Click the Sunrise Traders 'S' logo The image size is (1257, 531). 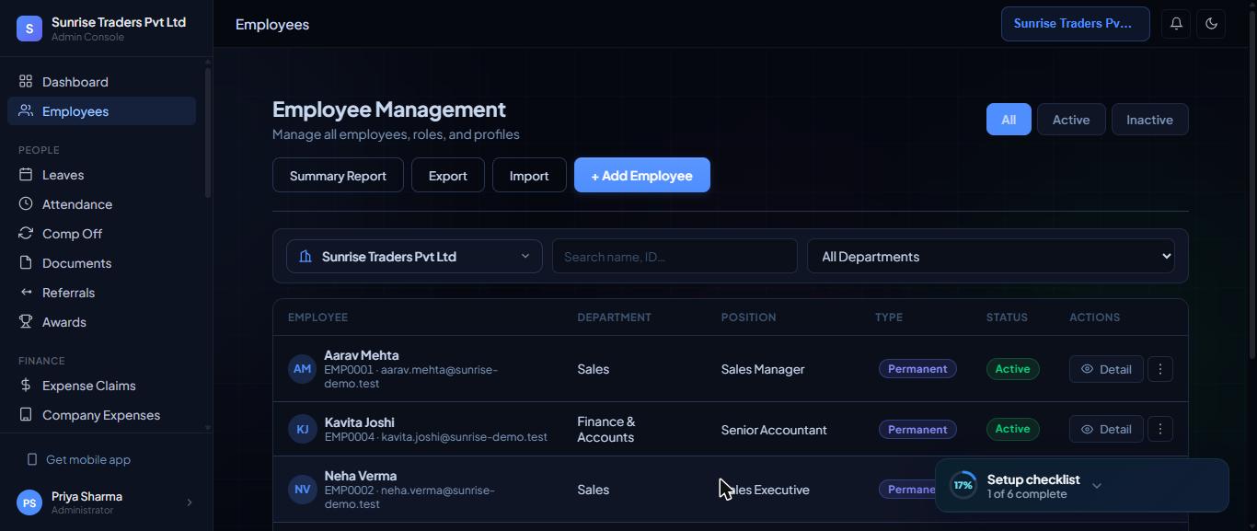pos(29,29)
